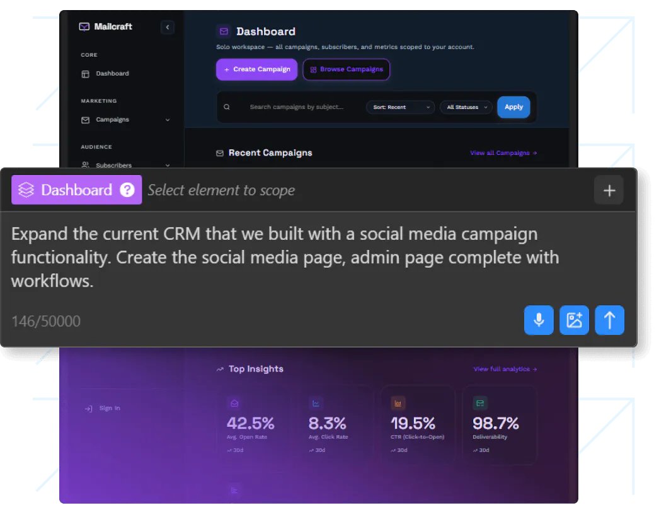Click the 8.3% click rate value
659x515 pixels.
[x=328, y=424]
